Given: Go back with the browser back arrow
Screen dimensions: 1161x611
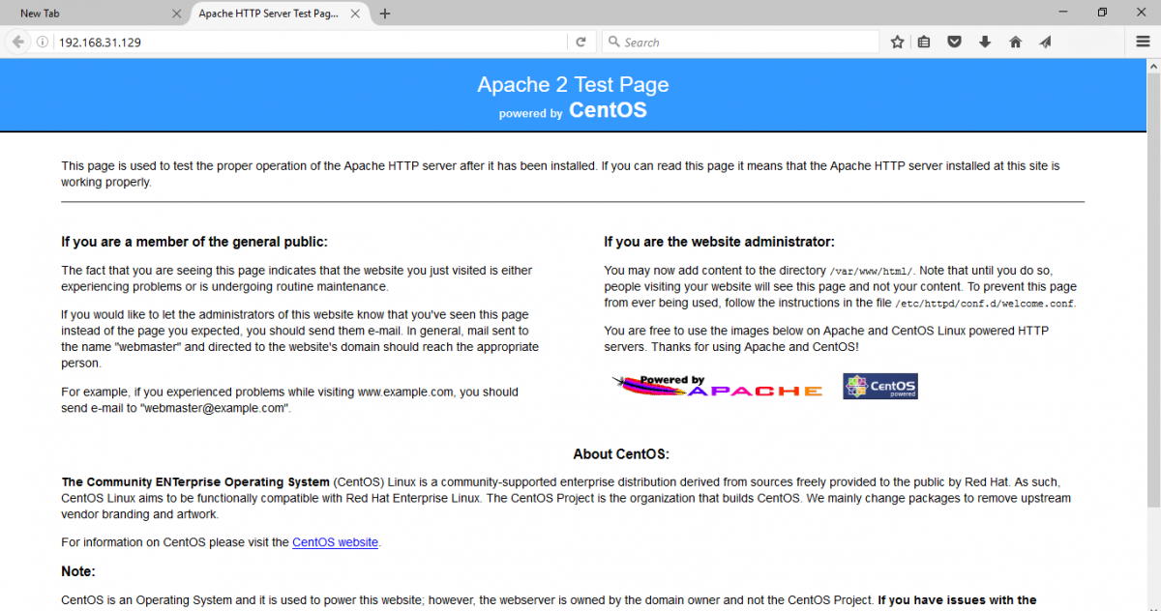Looking at the screenshot, I should pos(17,43).
